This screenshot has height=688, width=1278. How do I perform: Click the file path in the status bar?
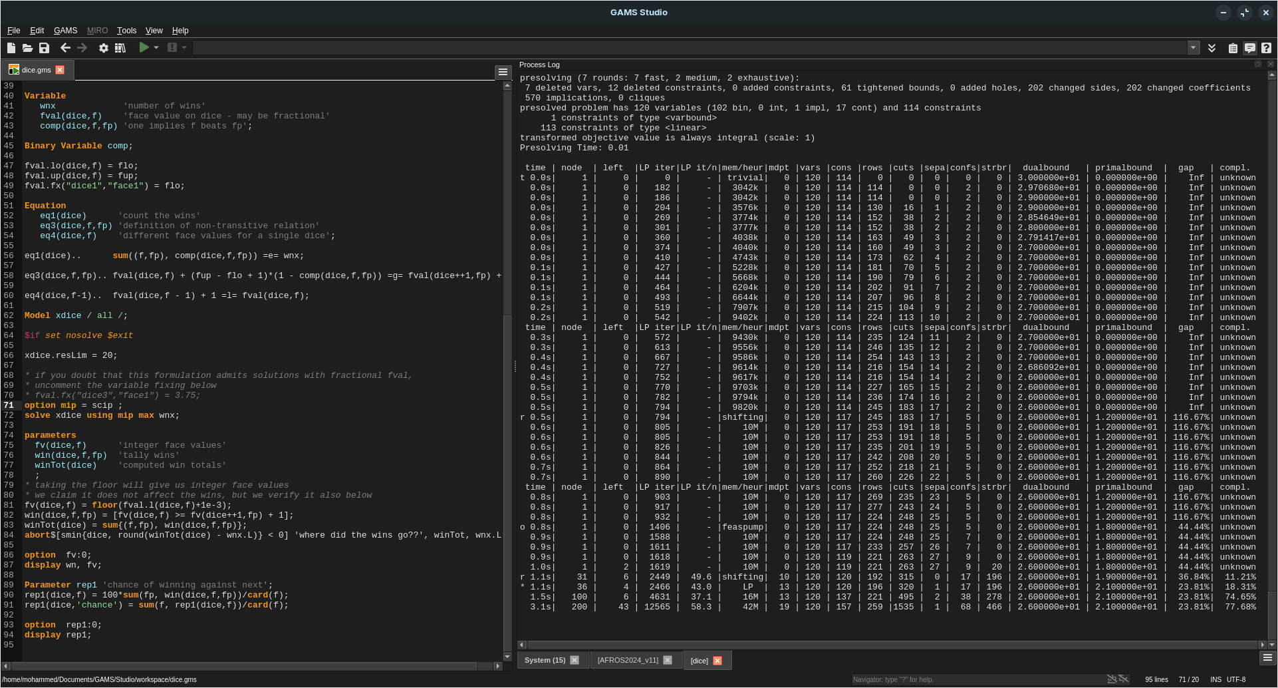(x=99, y=679)
